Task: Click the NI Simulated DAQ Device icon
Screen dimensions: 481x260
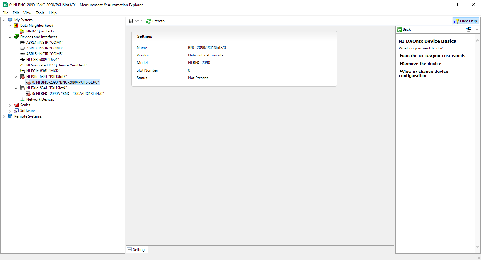Action: tap(21, 65)
